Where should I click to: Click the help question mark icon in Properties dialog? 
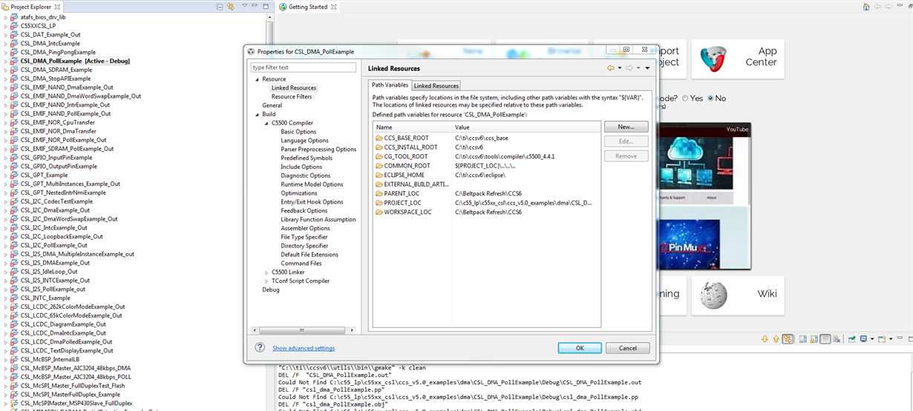pos(260,347)
